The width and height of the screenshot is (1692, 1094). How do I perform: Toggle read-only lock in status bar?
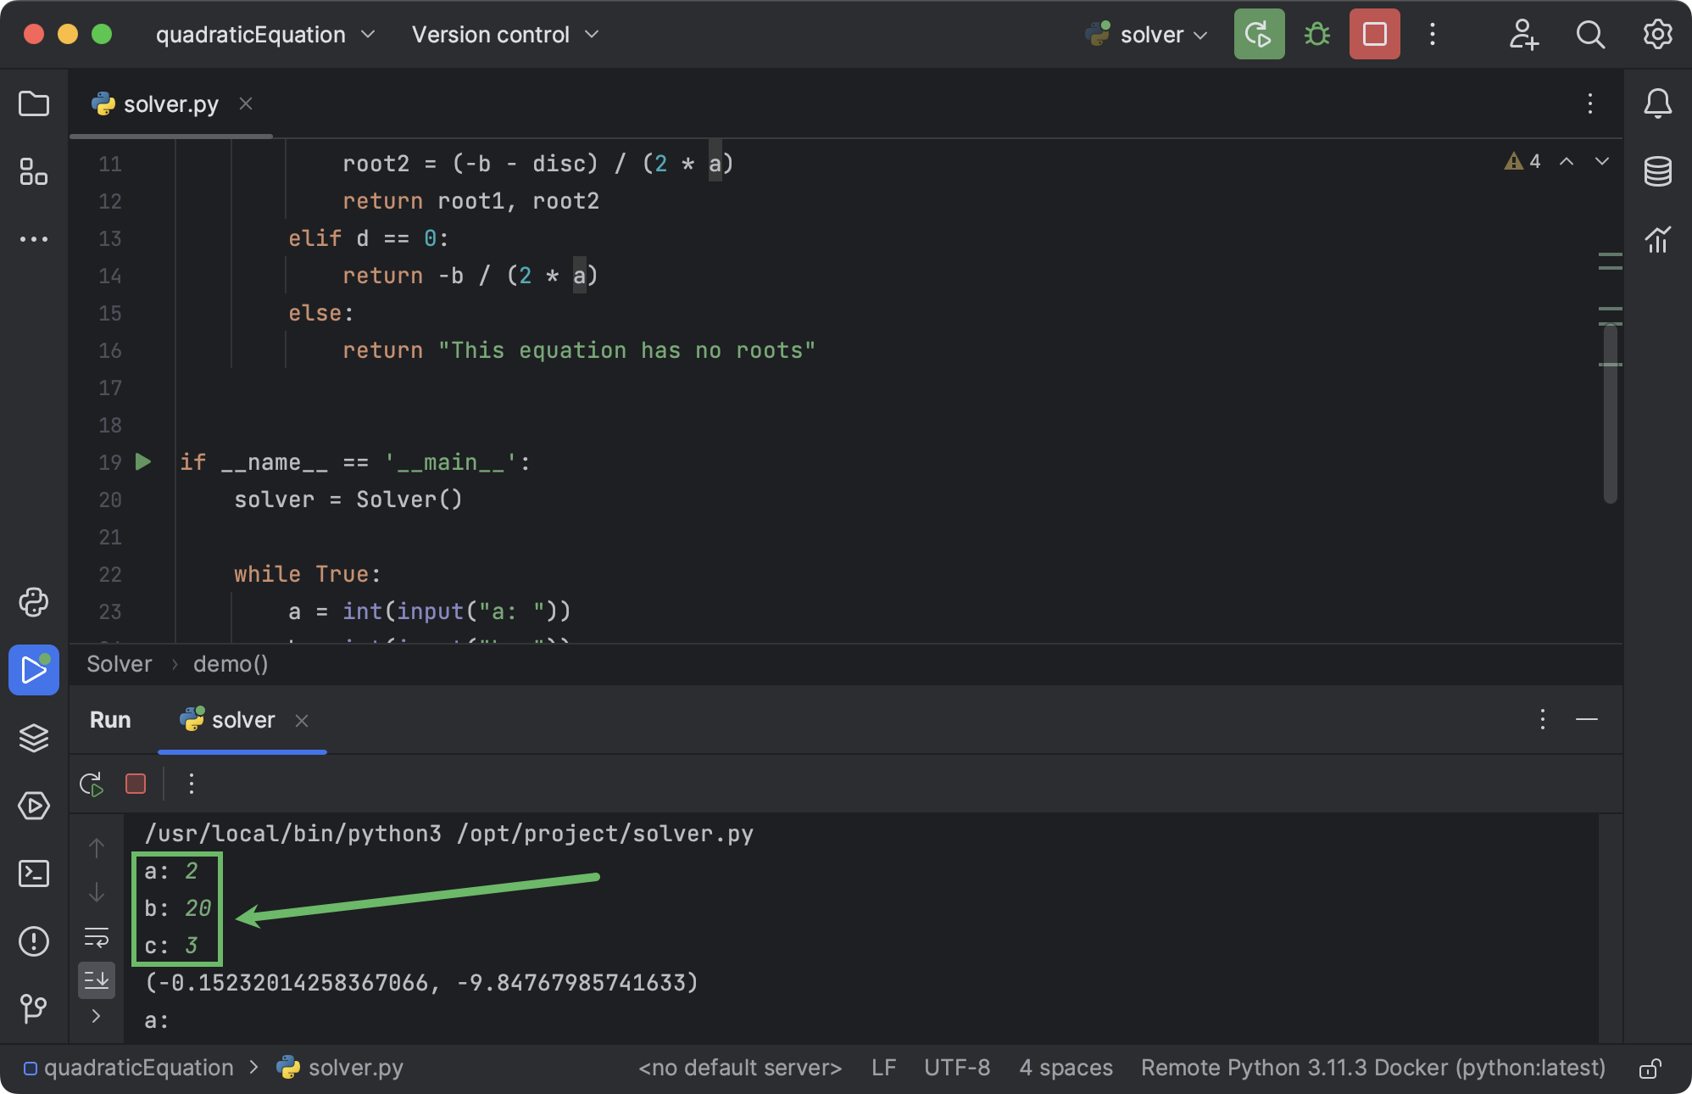pyautogui.click(x=1649, y=1069)
